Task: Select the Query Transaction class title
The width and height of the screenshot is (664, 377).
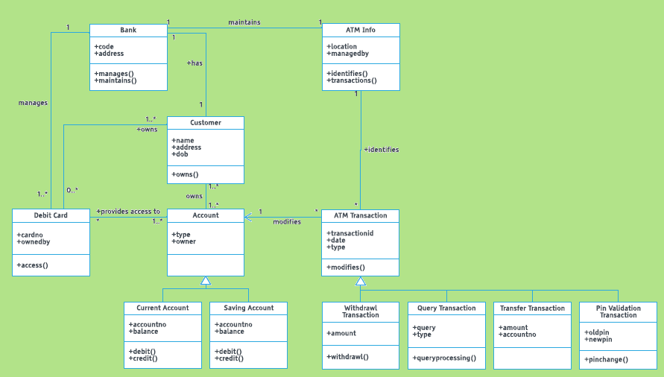Action: point(447,308)
